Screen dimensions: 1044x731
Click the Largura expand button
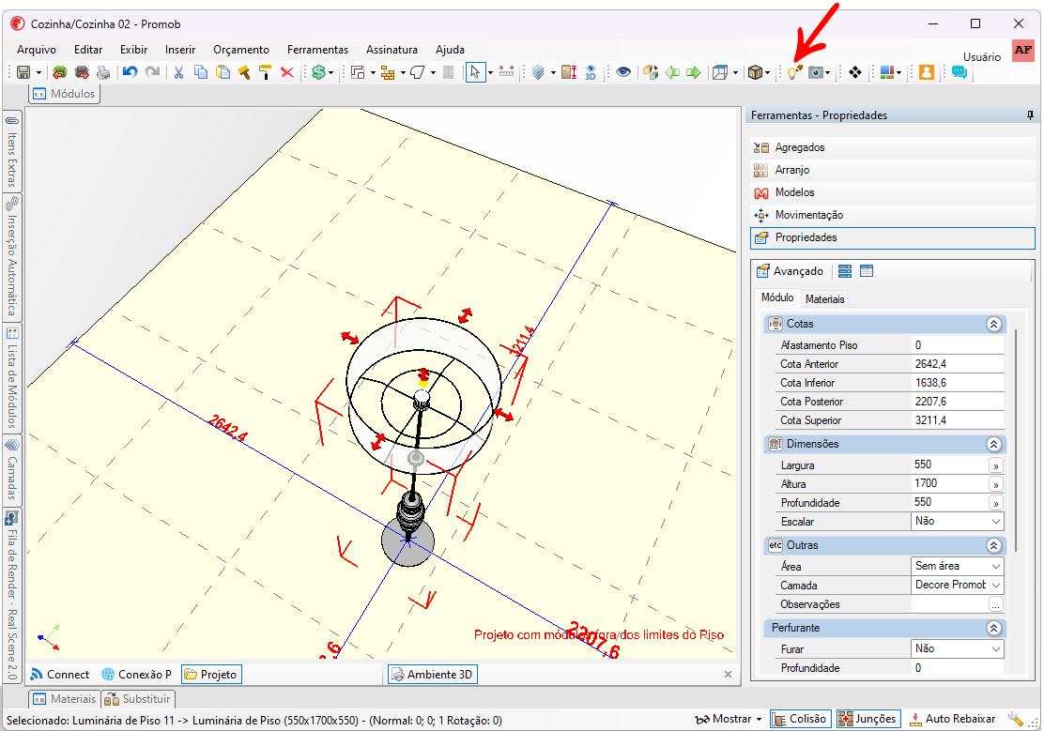[x=995, y=465]
